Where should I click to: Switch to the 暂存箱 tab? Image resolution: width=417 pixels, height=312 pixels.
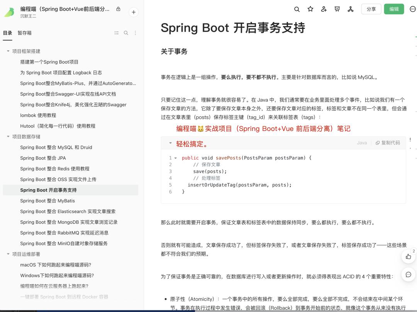coord(24,33)
